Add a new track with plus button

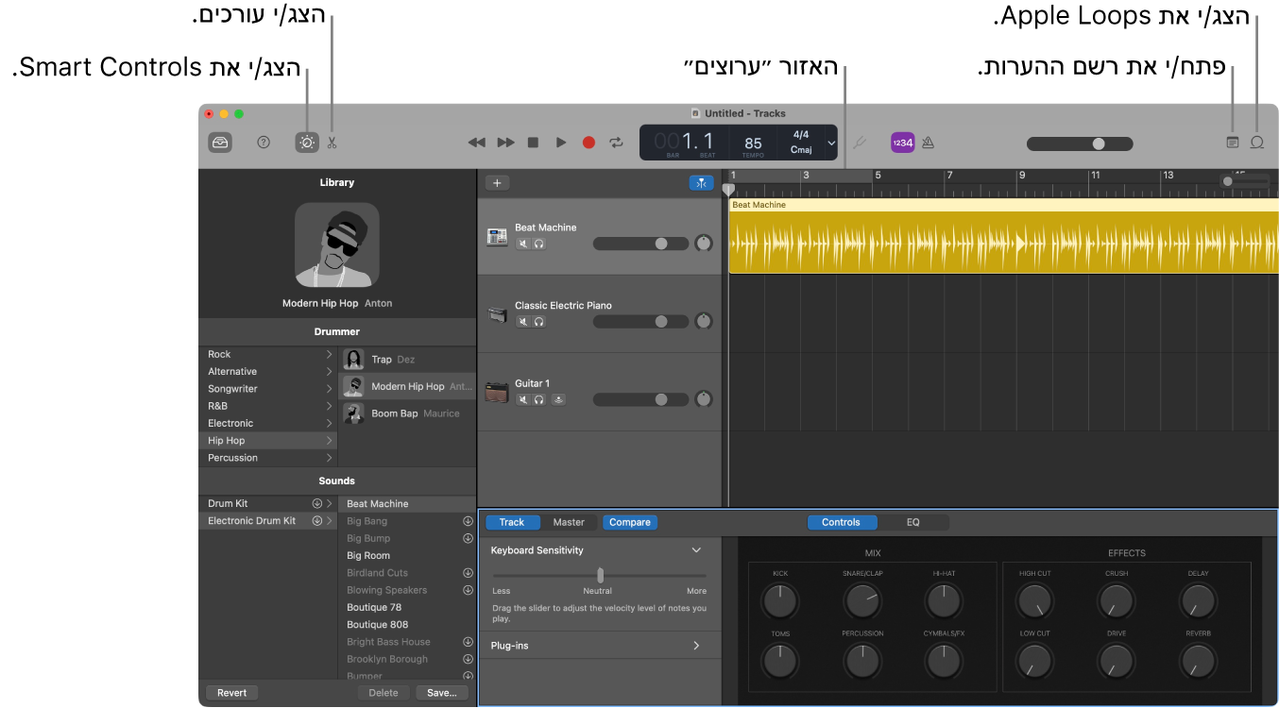click(x=497, y=183)
